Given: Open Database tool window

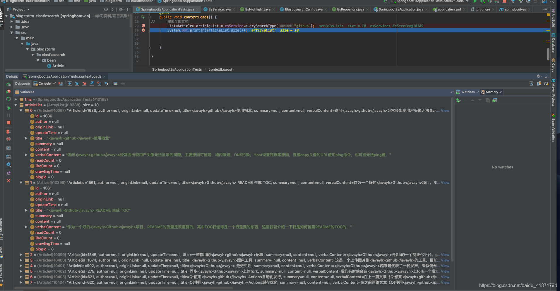Looking at the screenshot, I should click(x=553, y=43).
